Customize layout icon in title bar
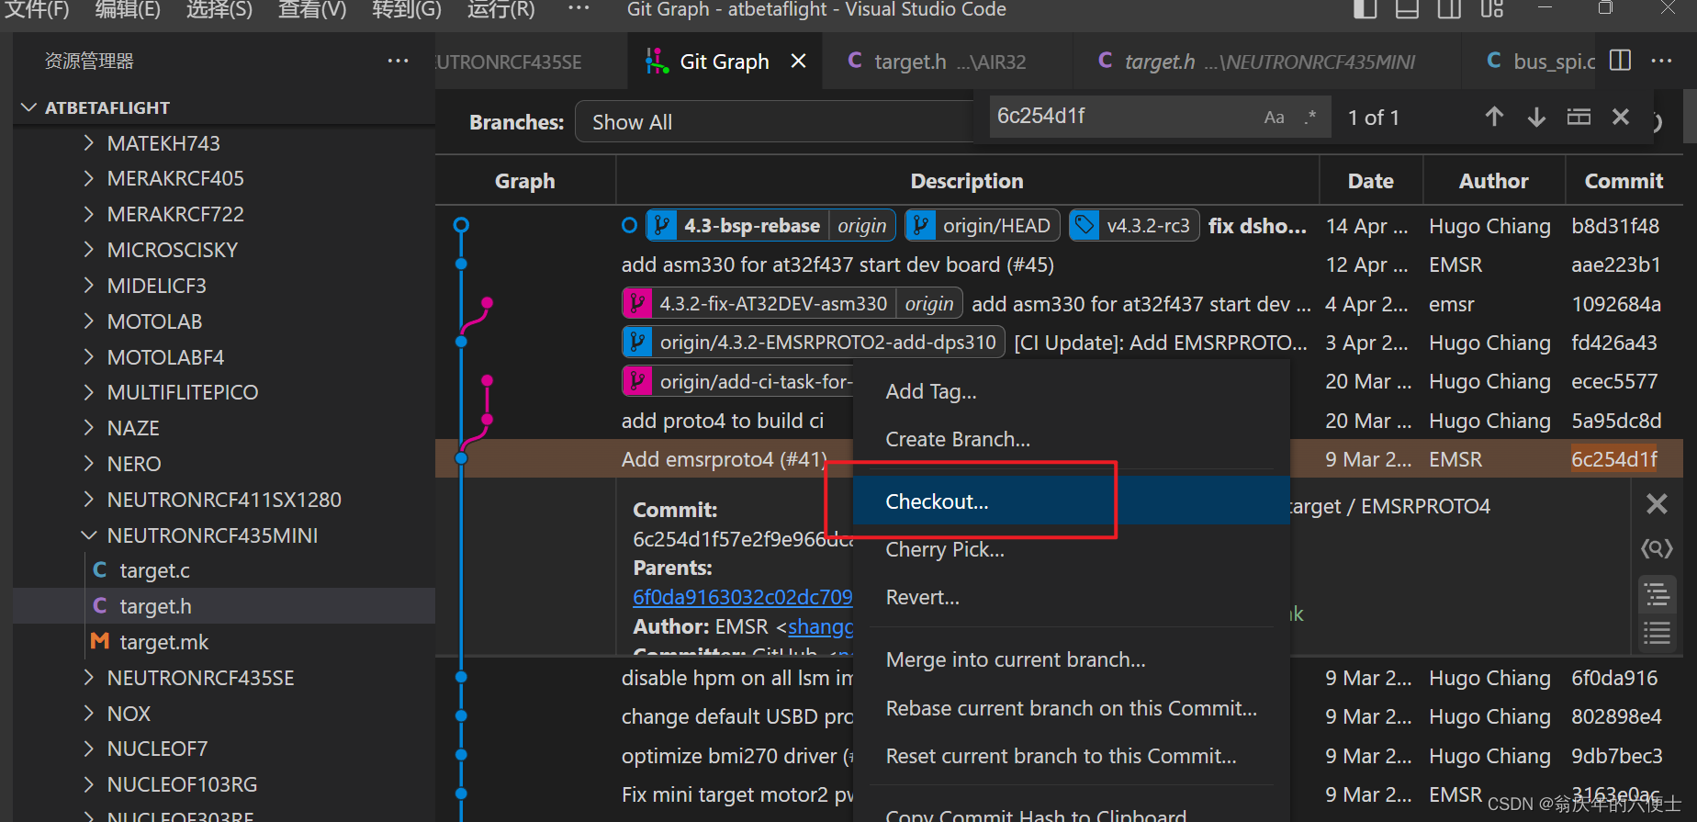Screen dimensions: 1697x822 click(x=1491, y=9)
